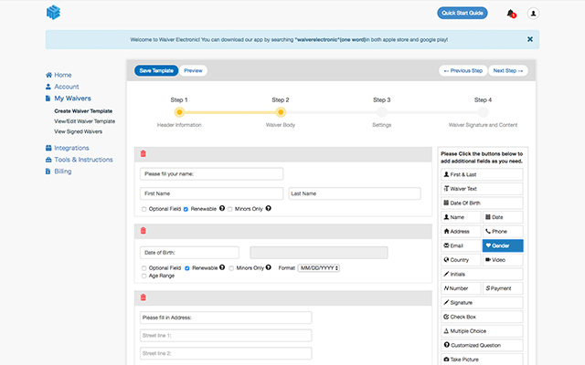Viewport: 585px width, 365px height.
Task: Show help for name Minors Only
Action: click(268, 208)
